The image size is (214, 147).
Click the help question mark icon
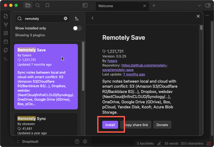pyautogui.click(x=77, y=141)
